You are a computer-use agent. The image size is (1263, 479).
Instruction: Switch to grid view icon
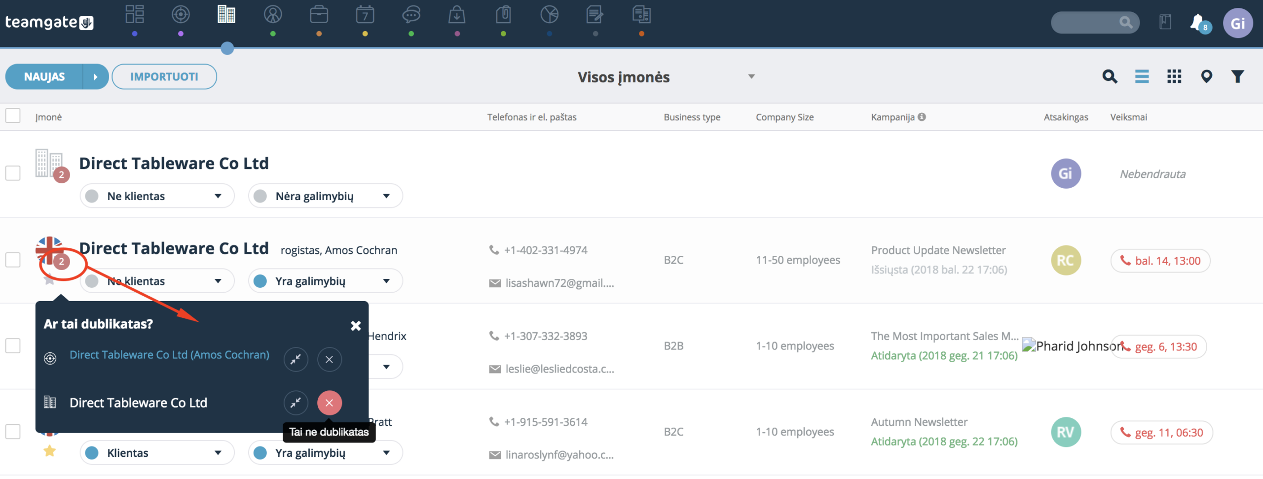(1174, 76)
